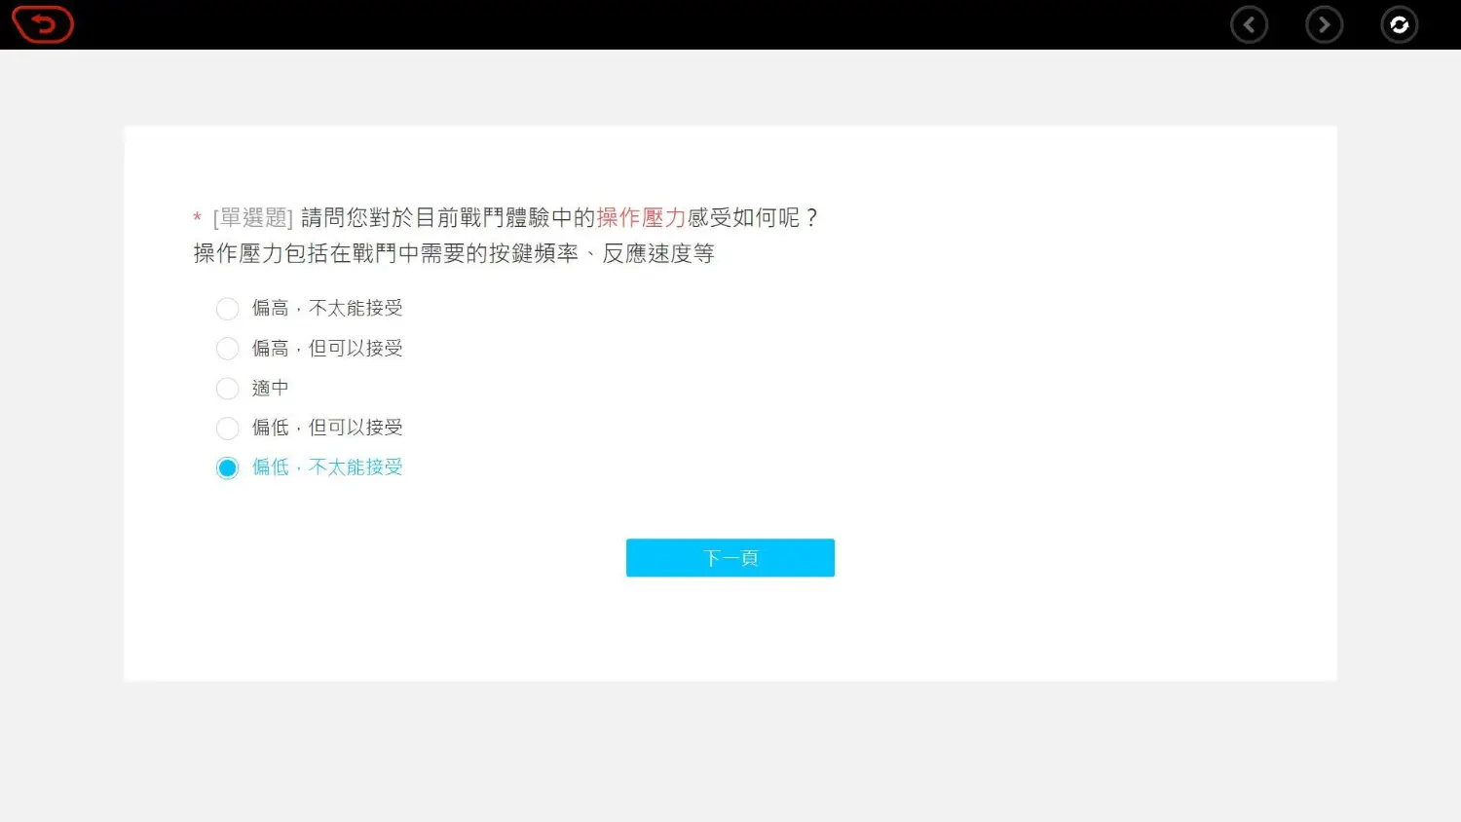Image resolution: width=1461 pixels, height=822 pixels.
Task: Click the selected 偏低，不太能接受 radio circle
Action: pyautogui.click(x=227, y=468)
